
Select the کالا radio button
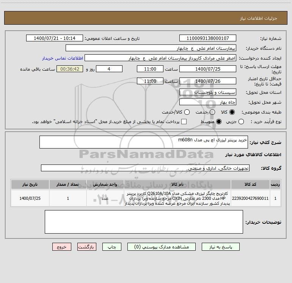232,112
